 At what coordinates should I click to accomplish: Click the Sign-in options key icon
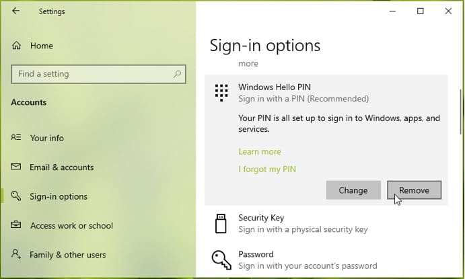(16, 196)
